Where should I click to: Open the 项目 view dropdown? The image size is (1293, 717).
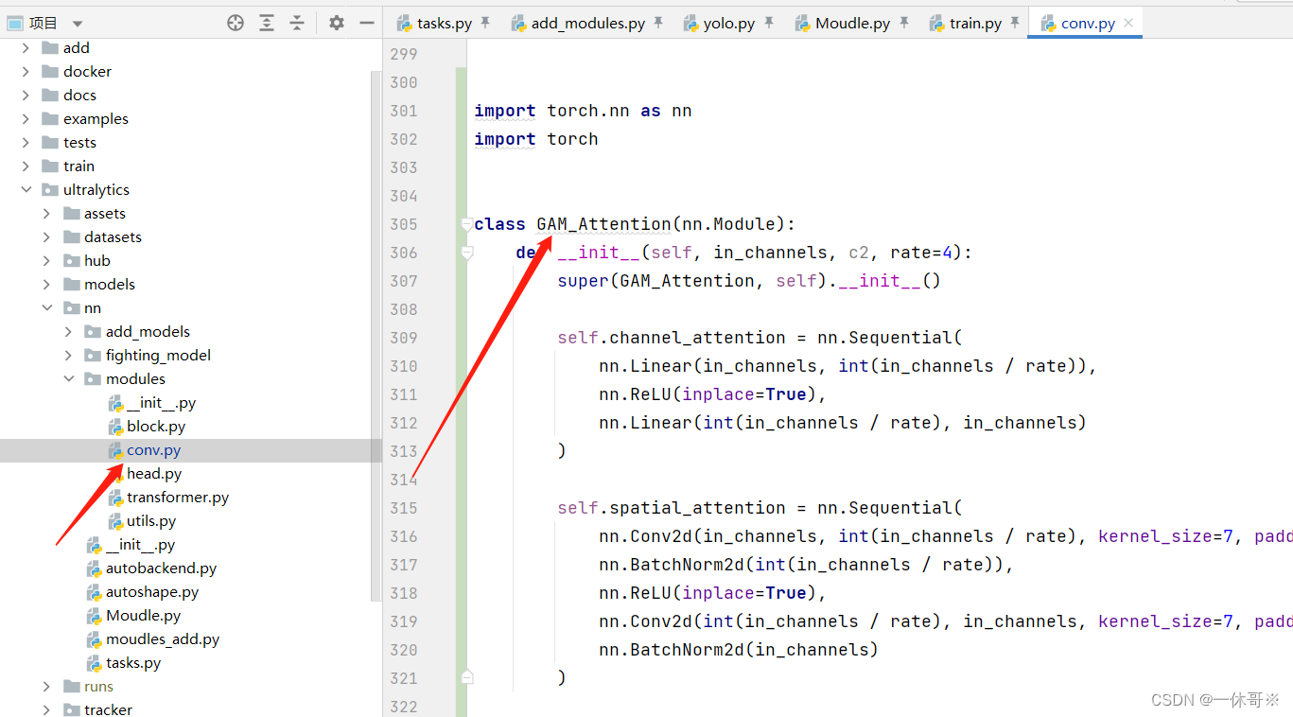78,23
